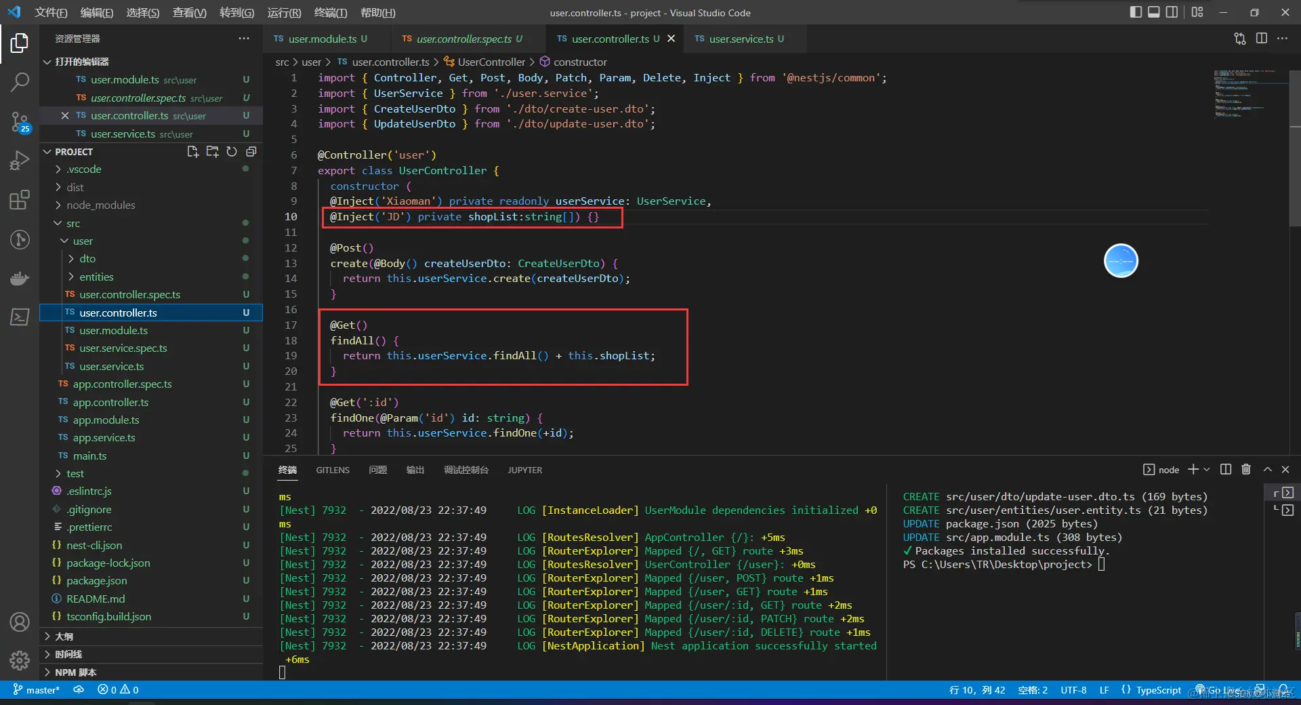Open Source Control view with 25 badge
This screenshot has height=705, width=1301.
click(20, 123)
